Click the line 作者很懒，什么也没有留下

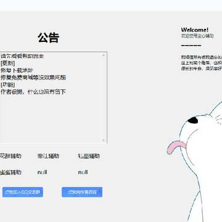coord(33,92)
